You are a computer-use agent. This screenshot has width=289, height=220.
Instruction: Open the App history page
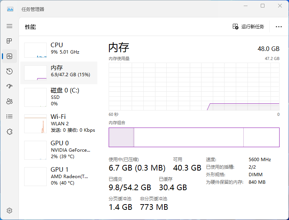tap(9, 71)
